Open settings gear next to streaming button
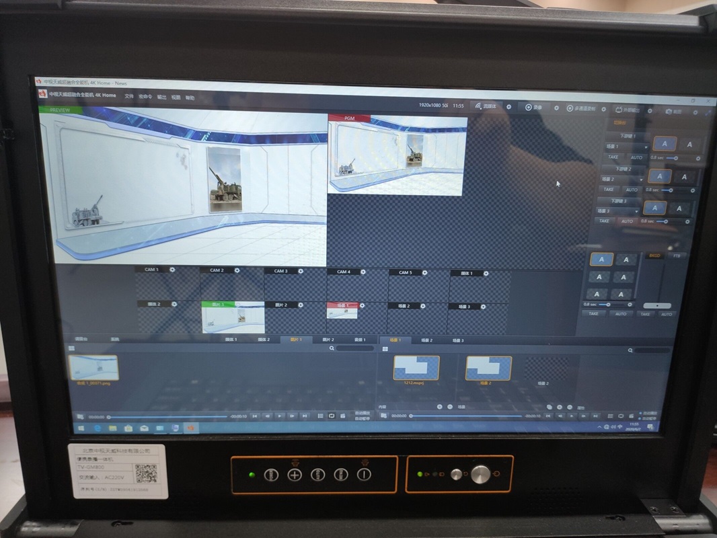717x538 pixels. click(508, 106)
